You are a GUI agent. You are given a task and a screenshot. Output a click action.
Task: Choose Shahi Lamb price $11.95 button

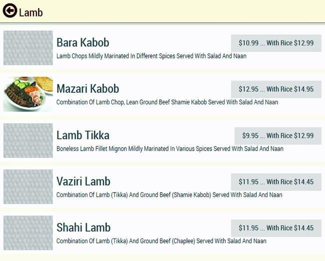click(x=276, y=228)
